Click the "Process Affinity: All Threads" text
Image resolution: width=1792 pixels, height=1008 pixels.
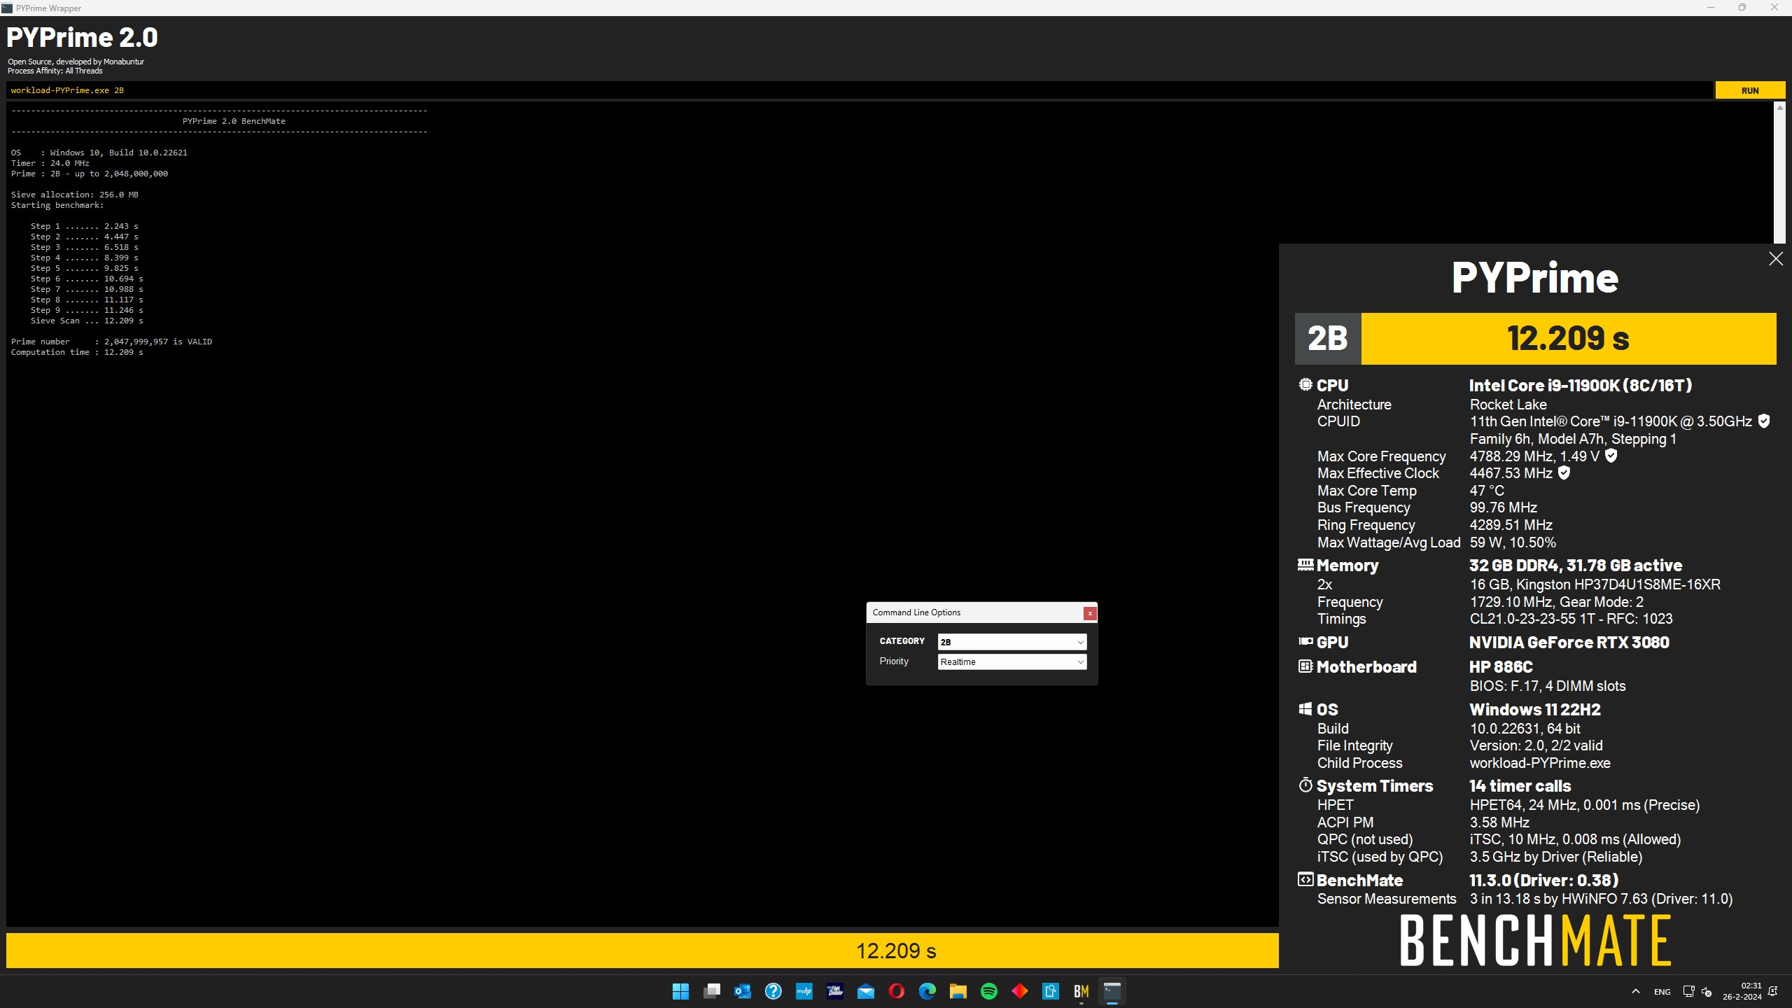[x=55, y=71]
